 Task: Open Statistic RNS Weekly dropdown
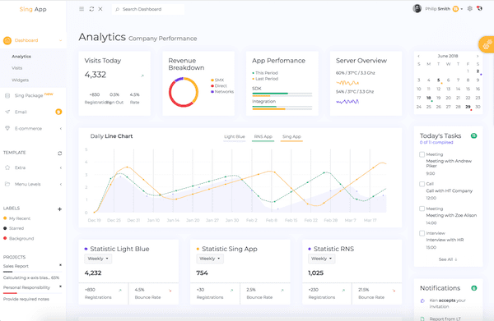[322, 259]
